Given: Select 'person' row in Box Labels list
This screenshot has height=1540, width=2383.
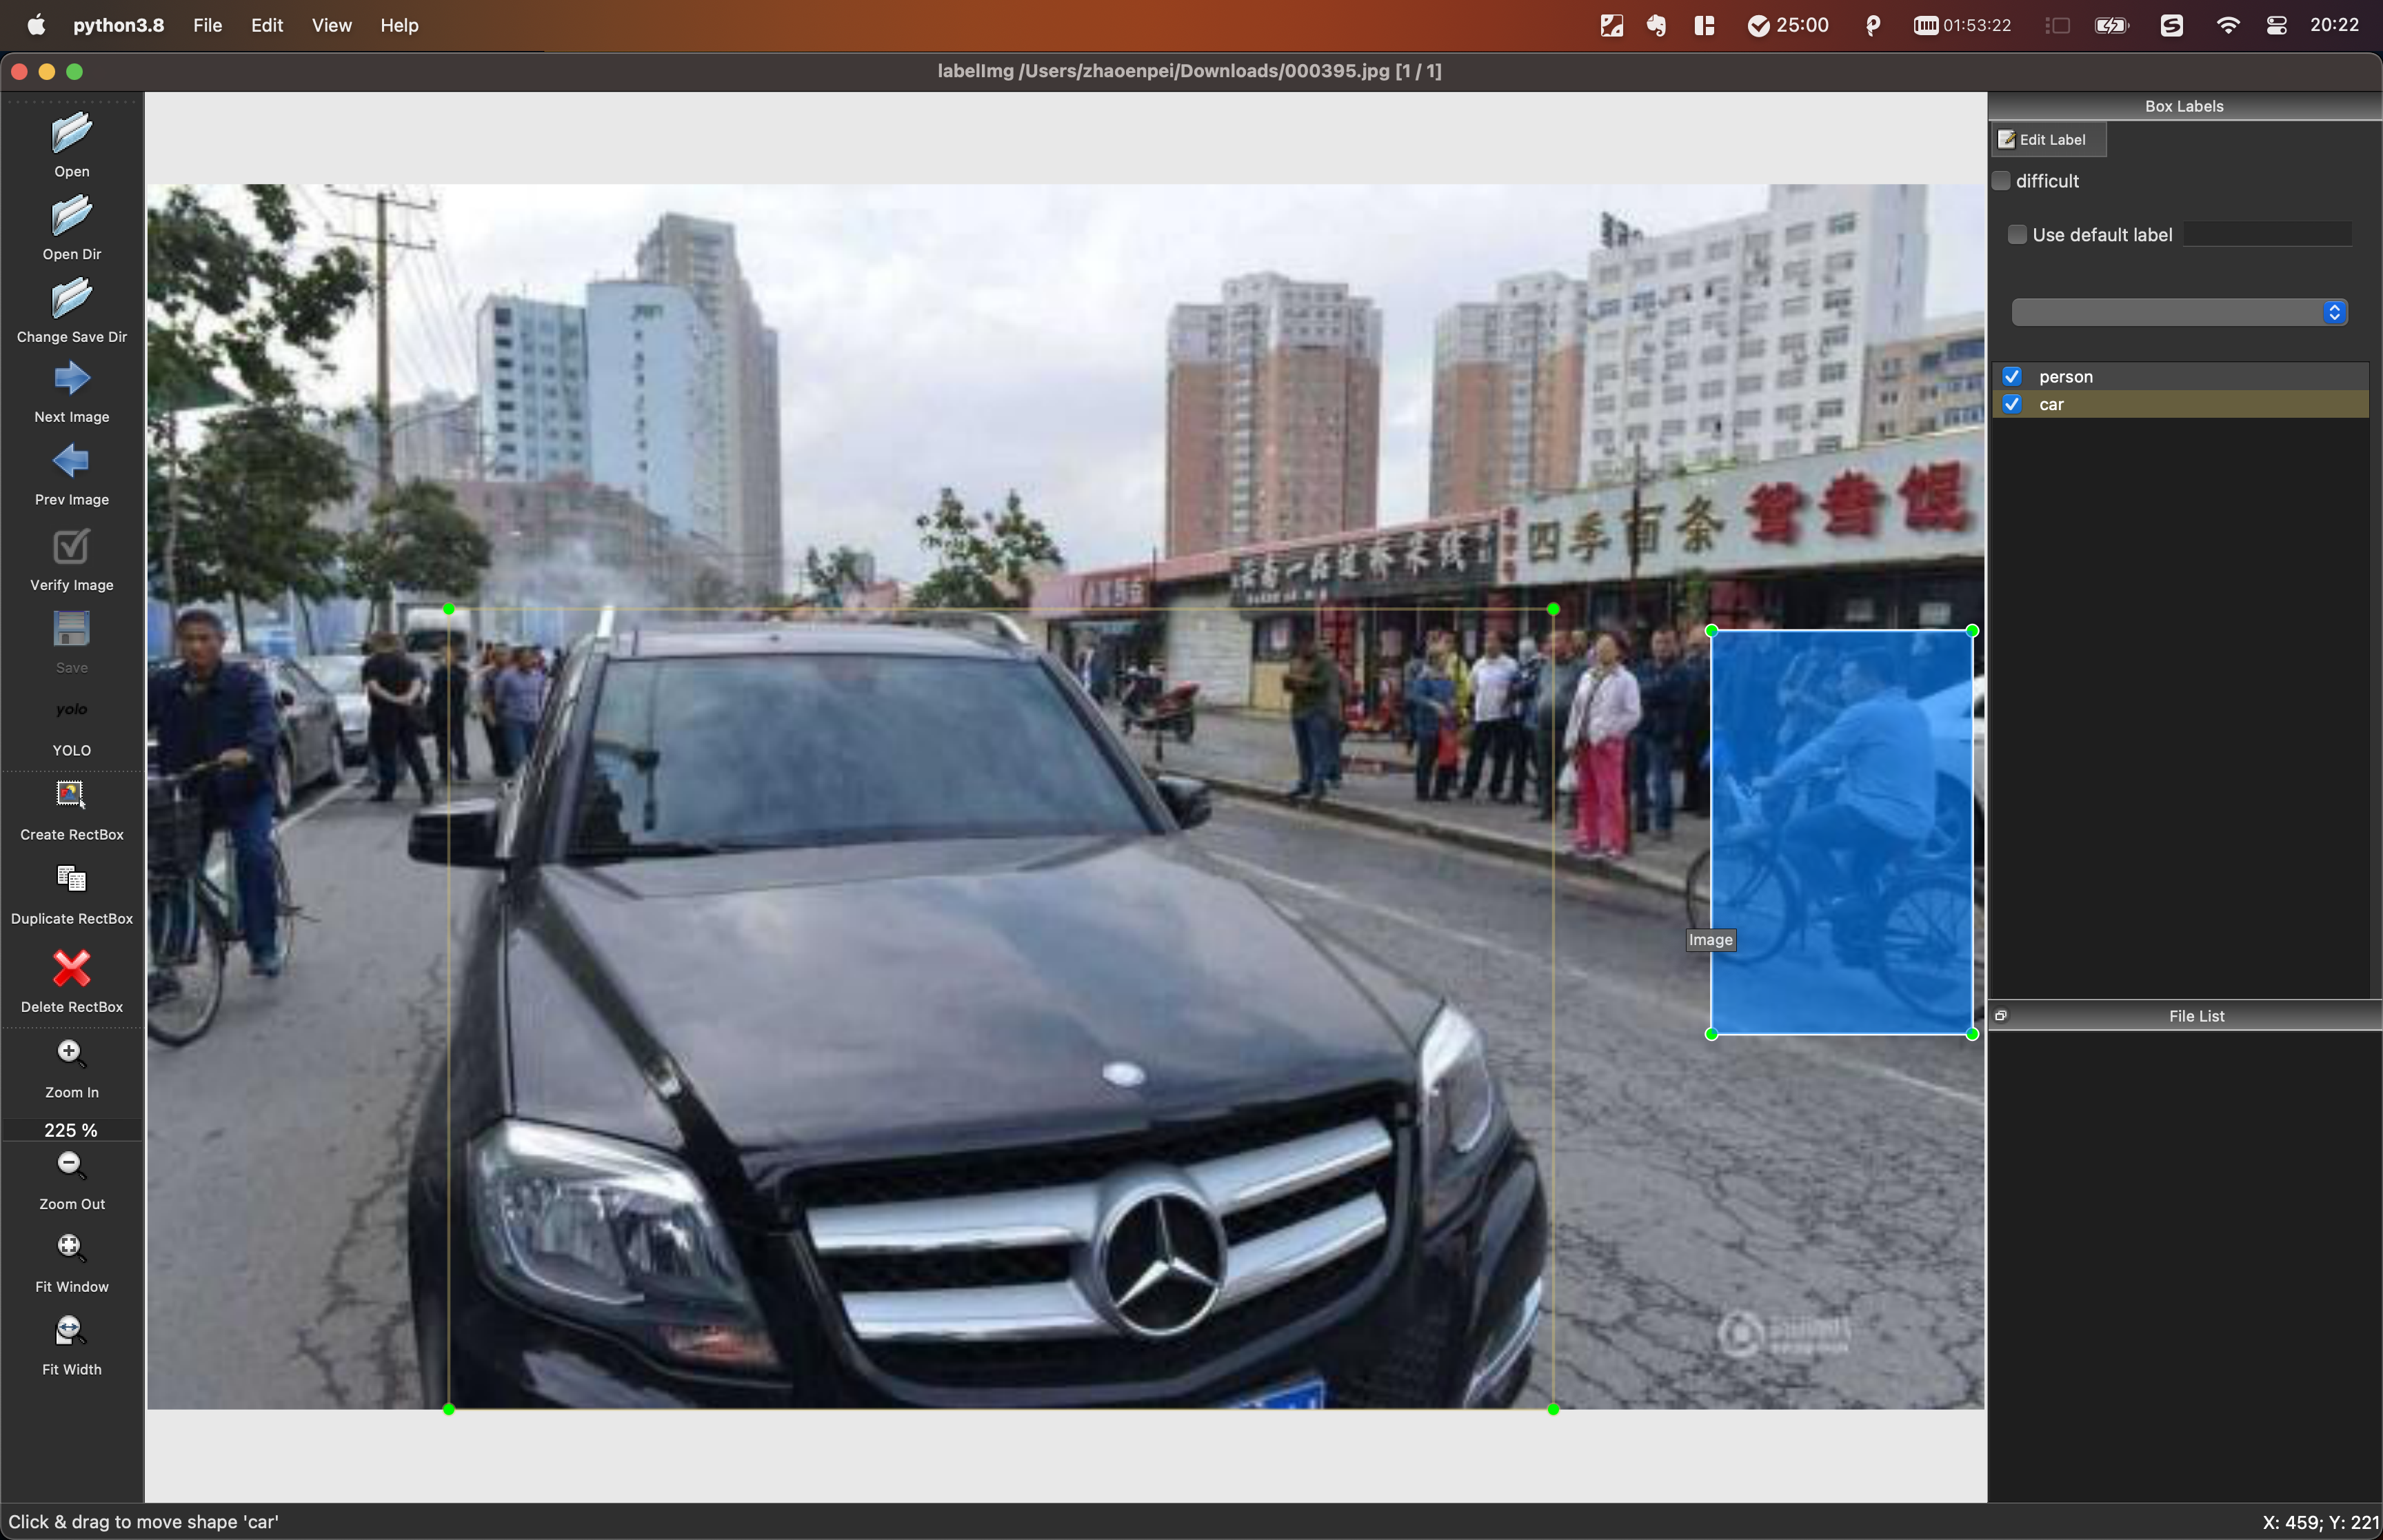Looking at the screenshot, I should pyautogui.click(x=2180, y=377).
